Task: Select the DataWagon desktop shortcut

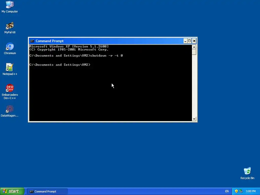Action: tap(10, 111)
